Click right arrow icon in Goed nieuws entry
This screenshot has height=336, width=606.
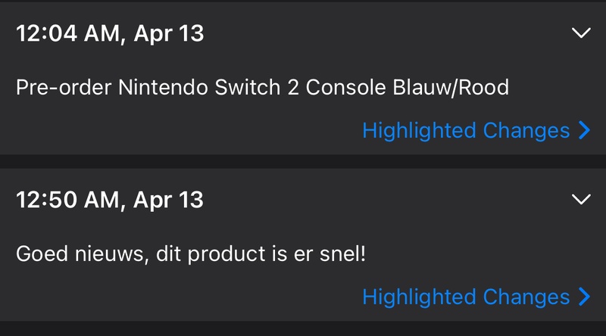pos(583,297)
